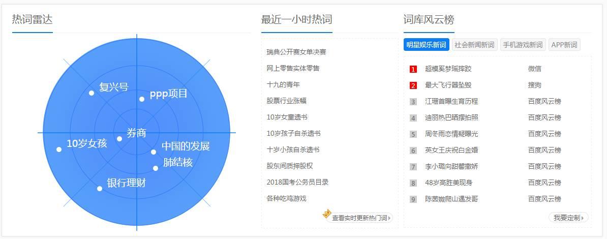This screenshot has height=239, width=607.
Task: Click the 热词雷达 section heading
Action: tap(32, 19)
